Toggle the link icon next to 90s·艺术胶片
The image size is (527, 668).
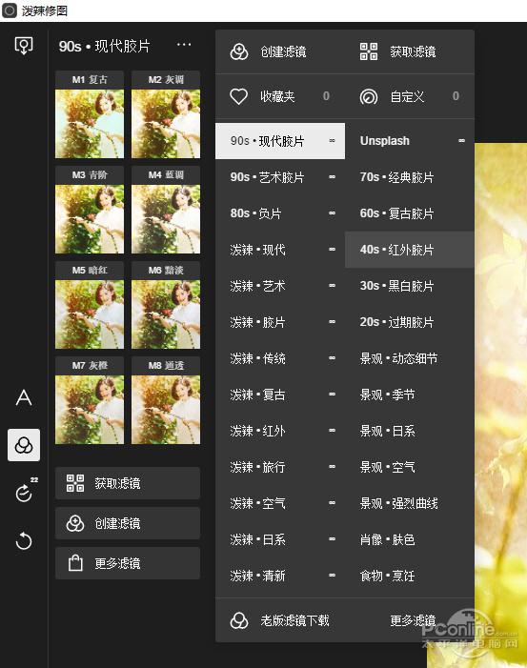click(x=333, y=177)
